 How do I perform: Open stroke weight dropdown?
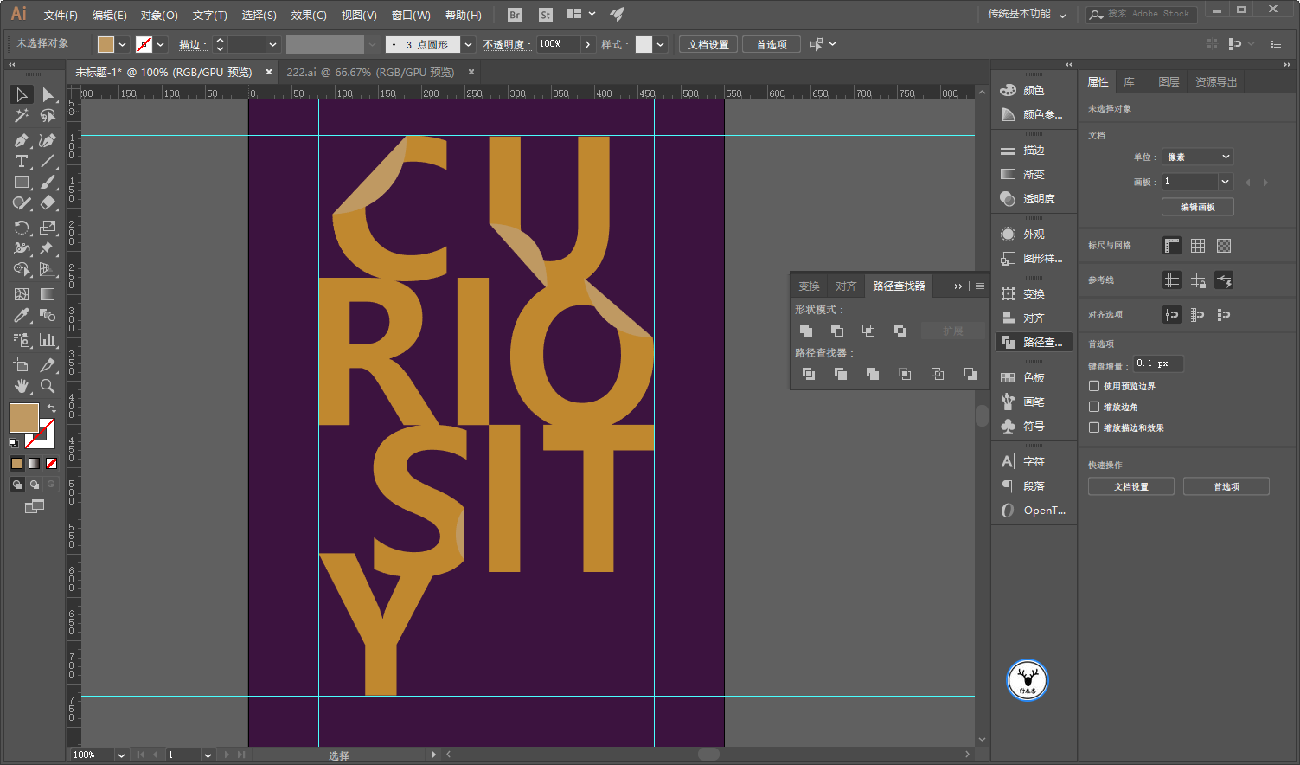pos(272,44)
